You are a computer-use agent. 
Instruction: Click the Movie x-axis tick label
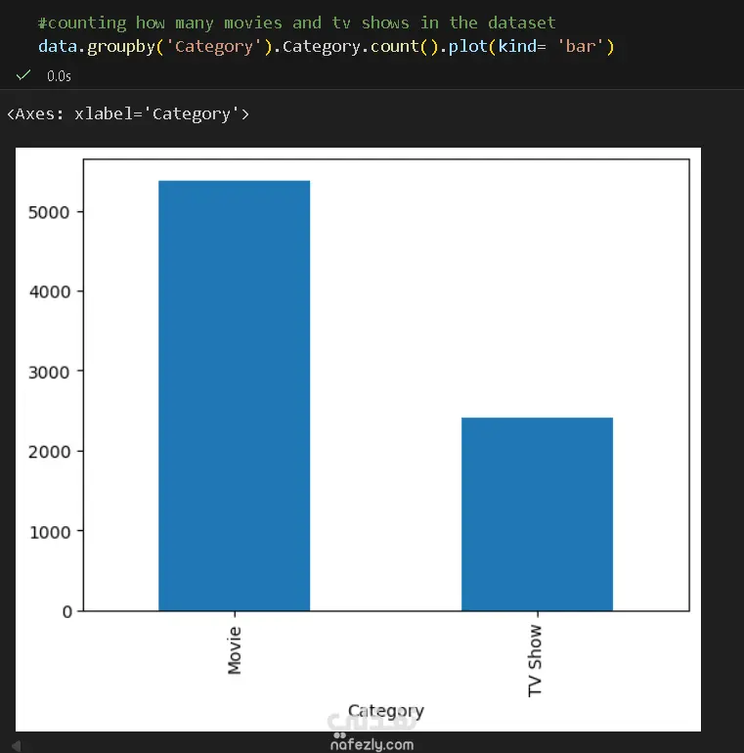click(235, 649)
